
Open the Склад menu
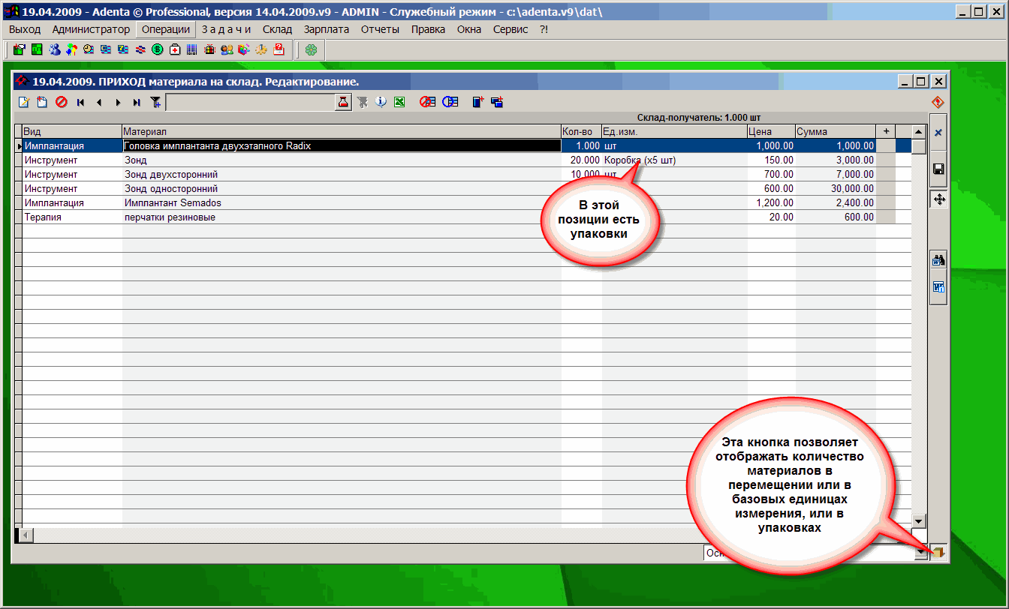[x=277, y=29]
